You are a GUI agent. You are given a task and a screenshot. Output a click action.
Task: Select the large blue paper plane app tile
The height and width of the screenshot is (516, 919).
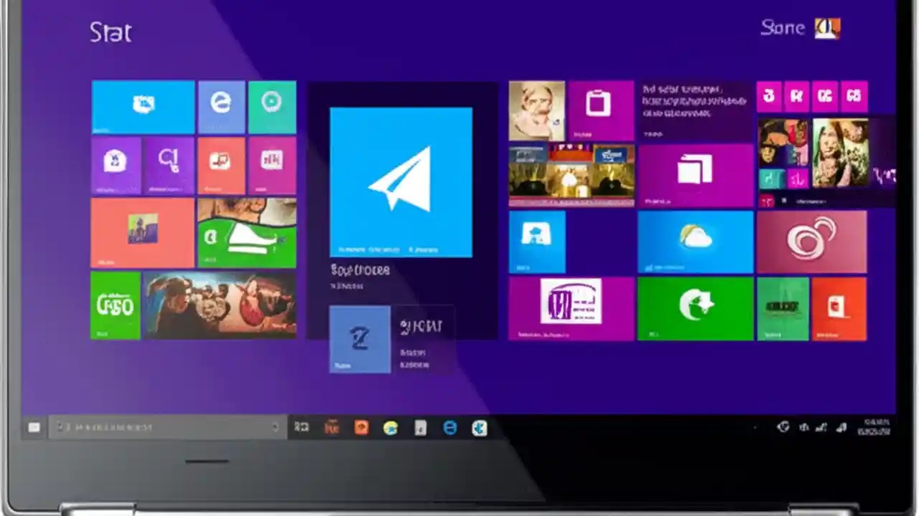coord(401,181)
